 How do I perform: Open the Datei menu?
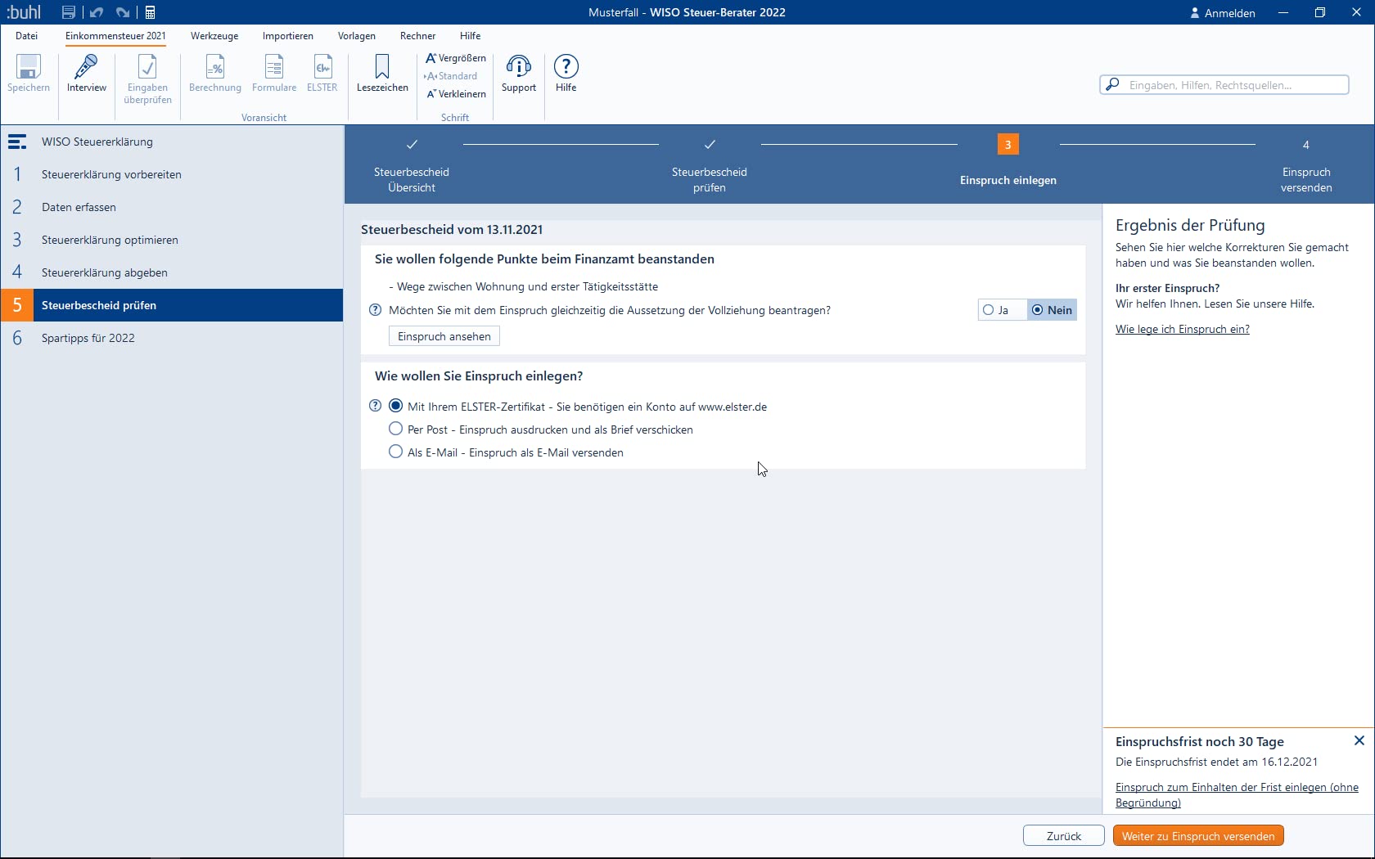tap(27, 36)
